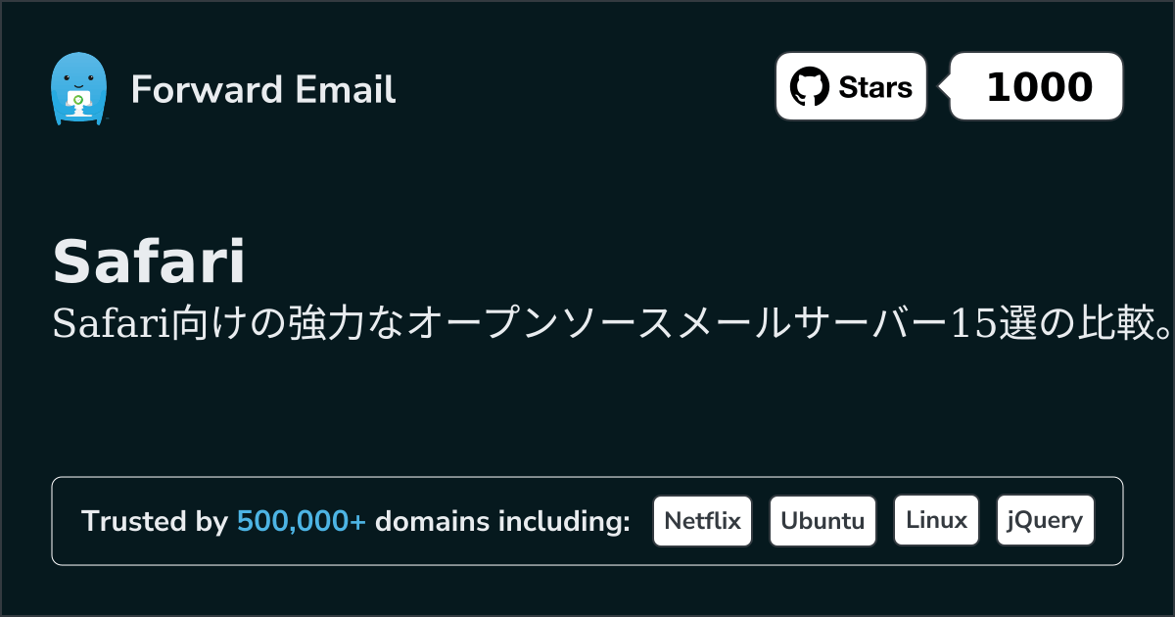Click the domains including: label

pos(502,521)
